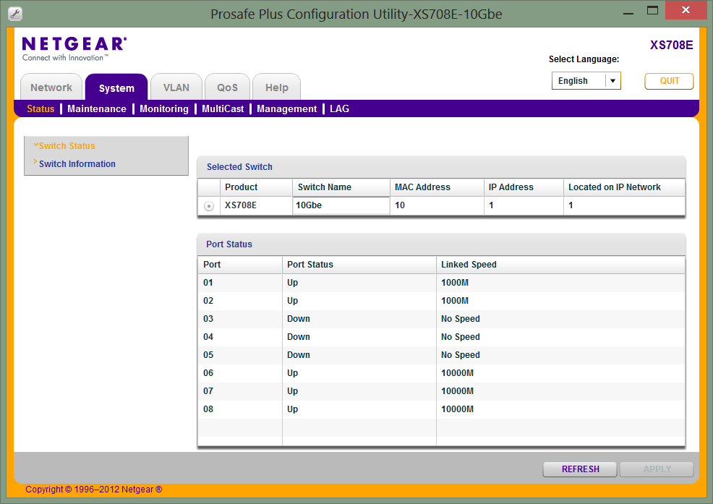Click the Up status of port 01

click(292, 283)
